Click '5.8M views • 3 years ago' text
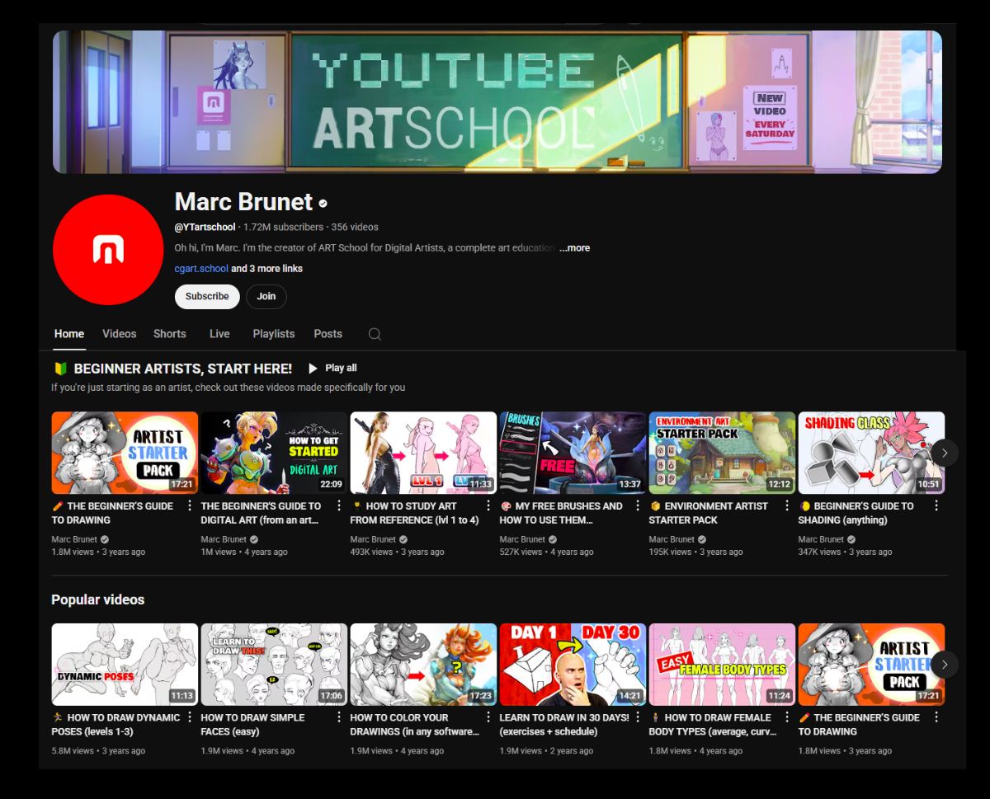The height and width of the screenshot is (799, 990). coord(98,751)
